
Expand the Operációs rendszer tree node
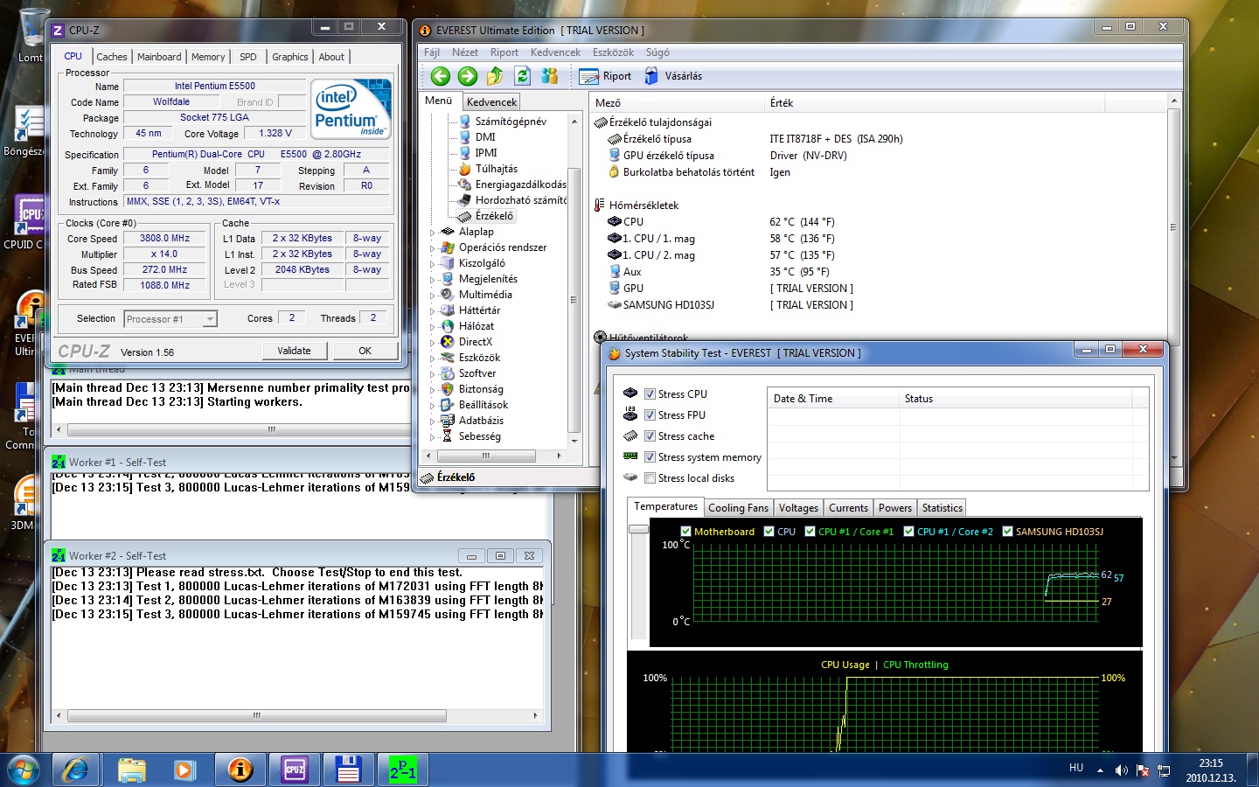pyautogui.click(x=432, y=248)
